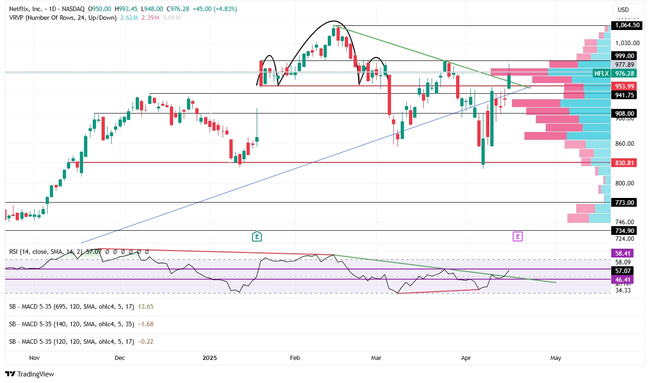
Task: Click the 46.41 RSI value label
Action: tap(623, 279)
